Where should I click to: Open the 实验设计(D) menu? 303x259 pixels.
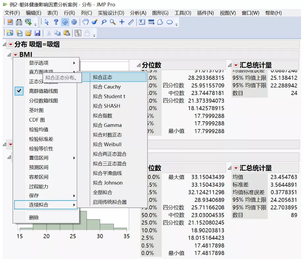111,13
